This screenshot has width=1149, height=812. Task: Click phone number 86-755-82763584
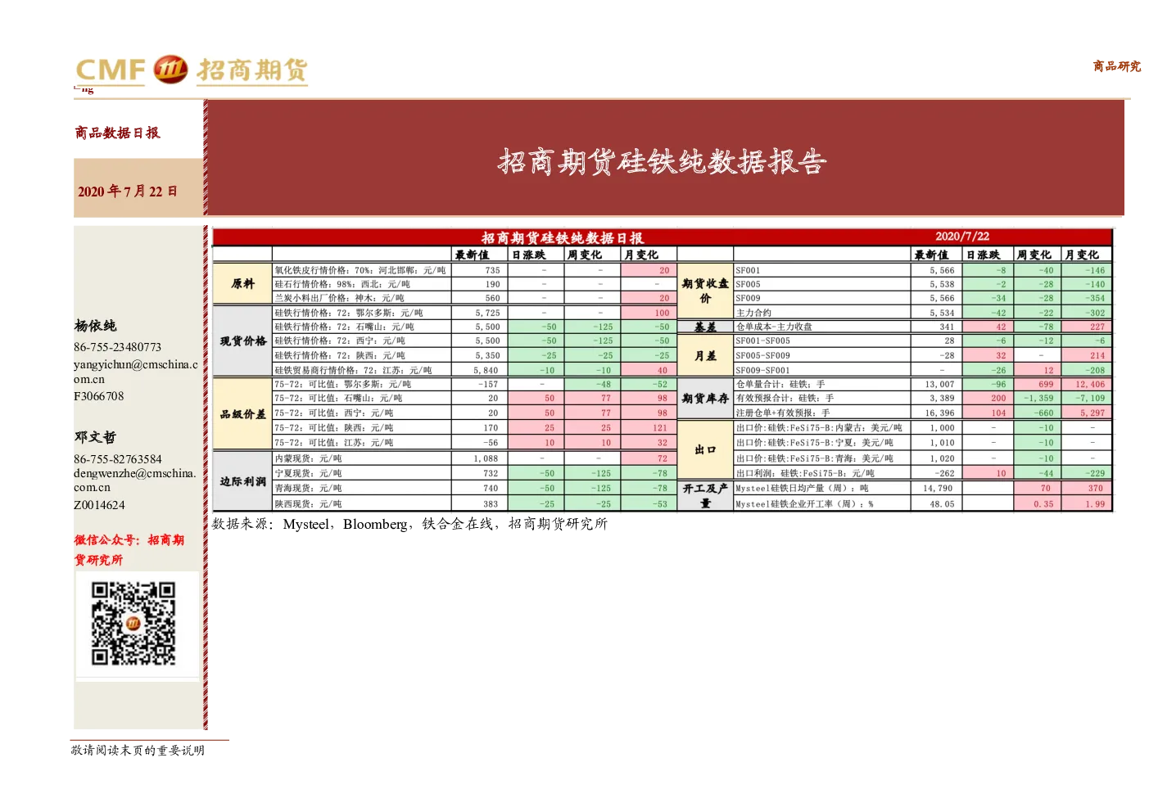tap(118, 459)
